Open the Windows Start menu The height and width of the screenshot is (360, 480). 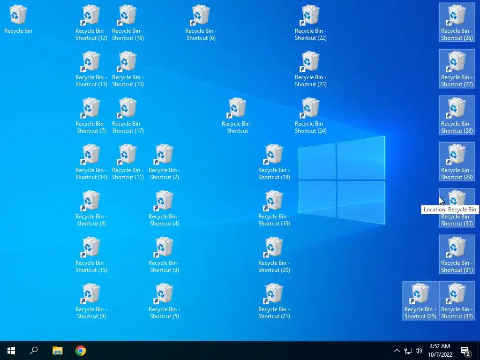(11, 351)
